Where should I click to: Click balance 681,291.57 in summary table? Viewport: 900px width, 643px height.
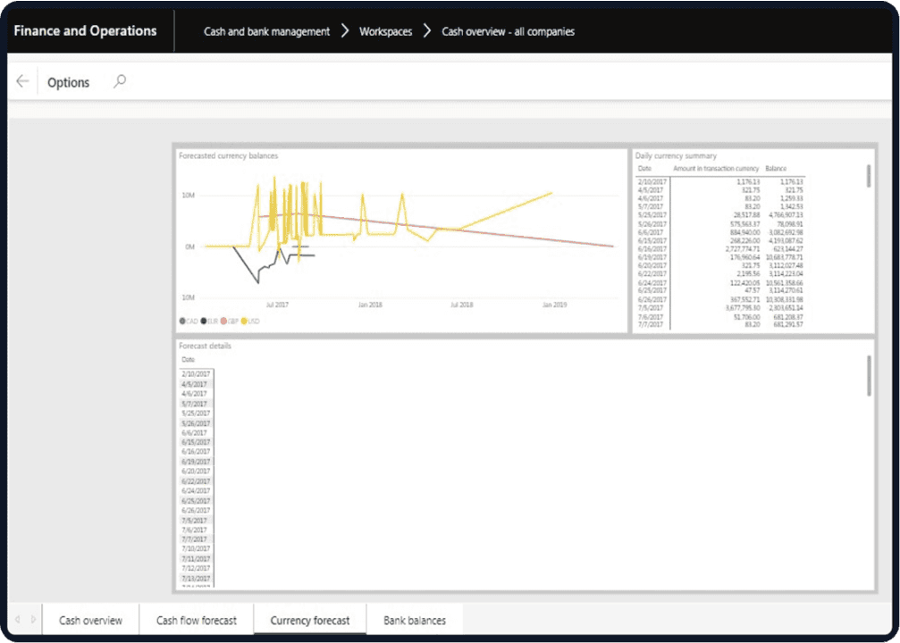(x=788, y=325)
